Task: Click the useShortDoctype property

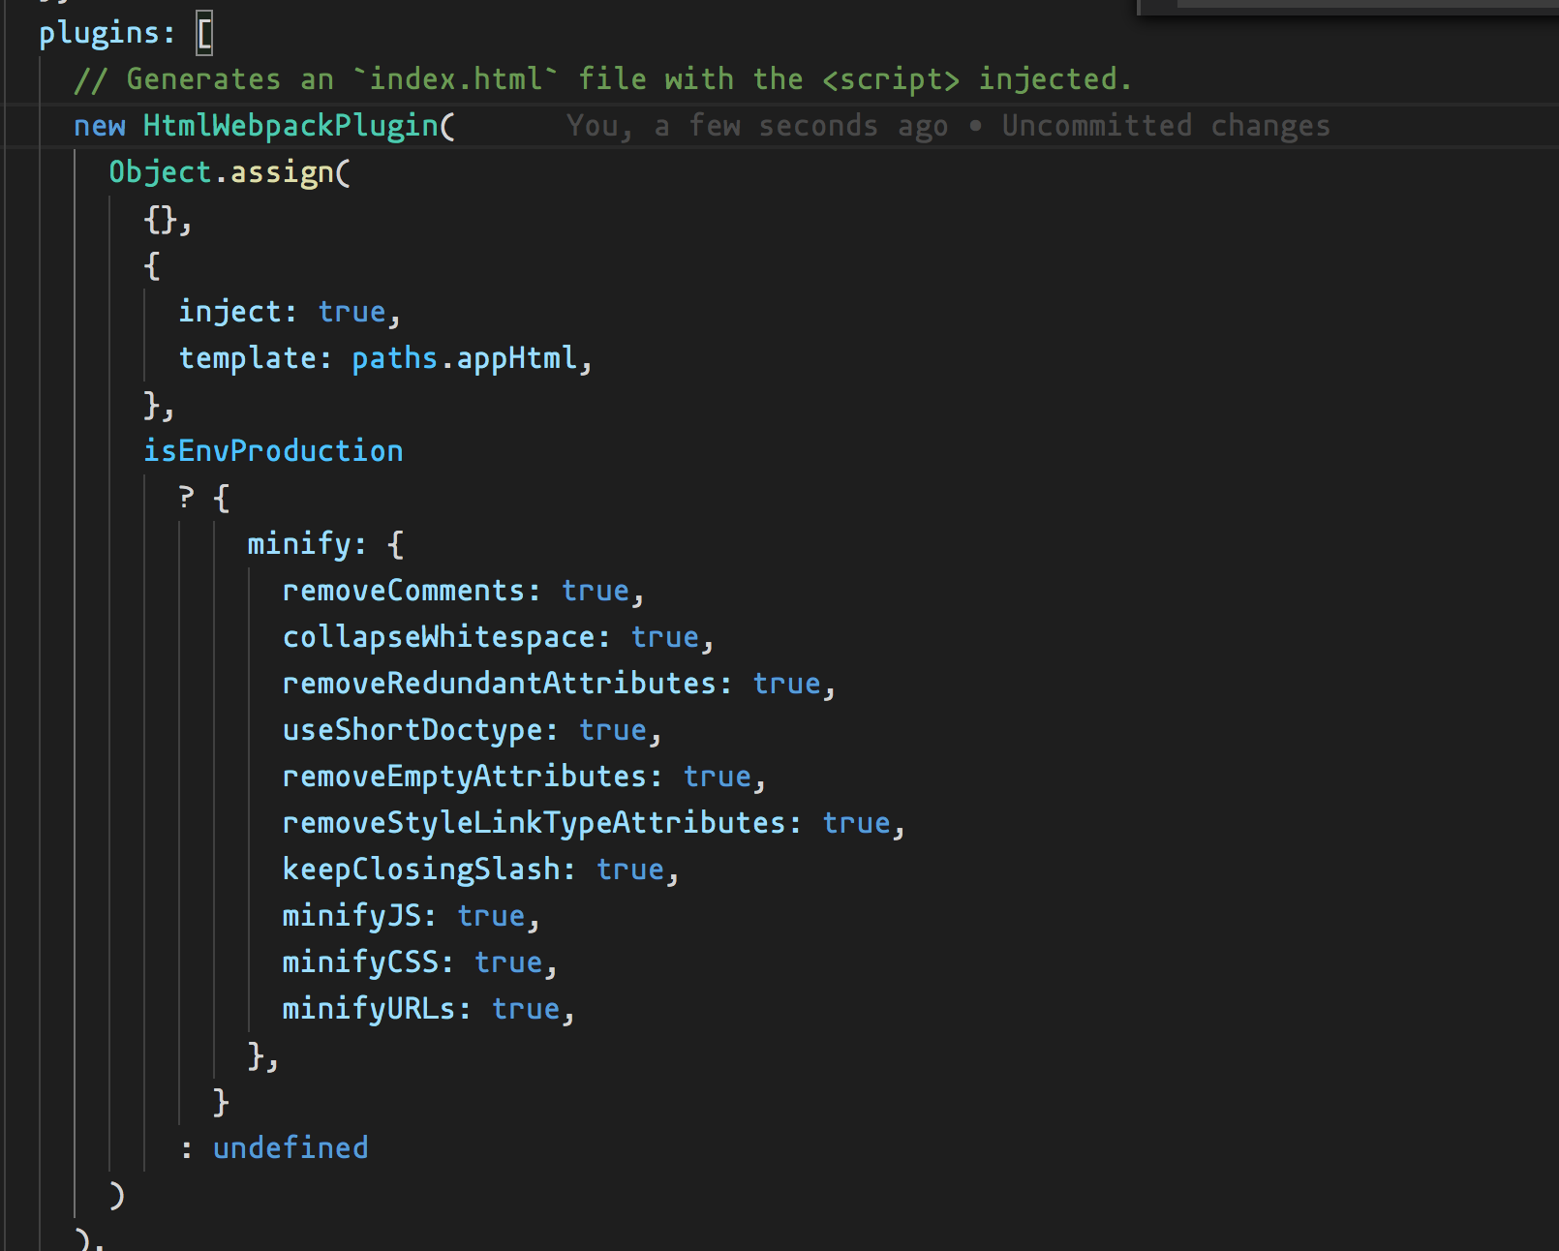Action: pos(412,730)
